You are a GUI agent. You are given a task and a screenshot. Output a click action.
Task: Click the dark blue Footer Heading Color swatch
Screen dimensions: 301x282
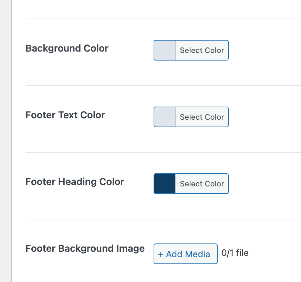pos(164,184)
